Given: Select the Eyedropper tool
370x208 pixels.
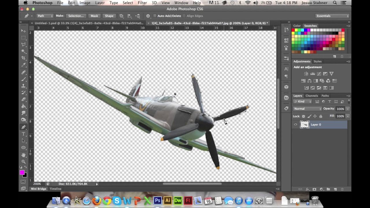Looking at the screenshot, I should pos(23,65).
